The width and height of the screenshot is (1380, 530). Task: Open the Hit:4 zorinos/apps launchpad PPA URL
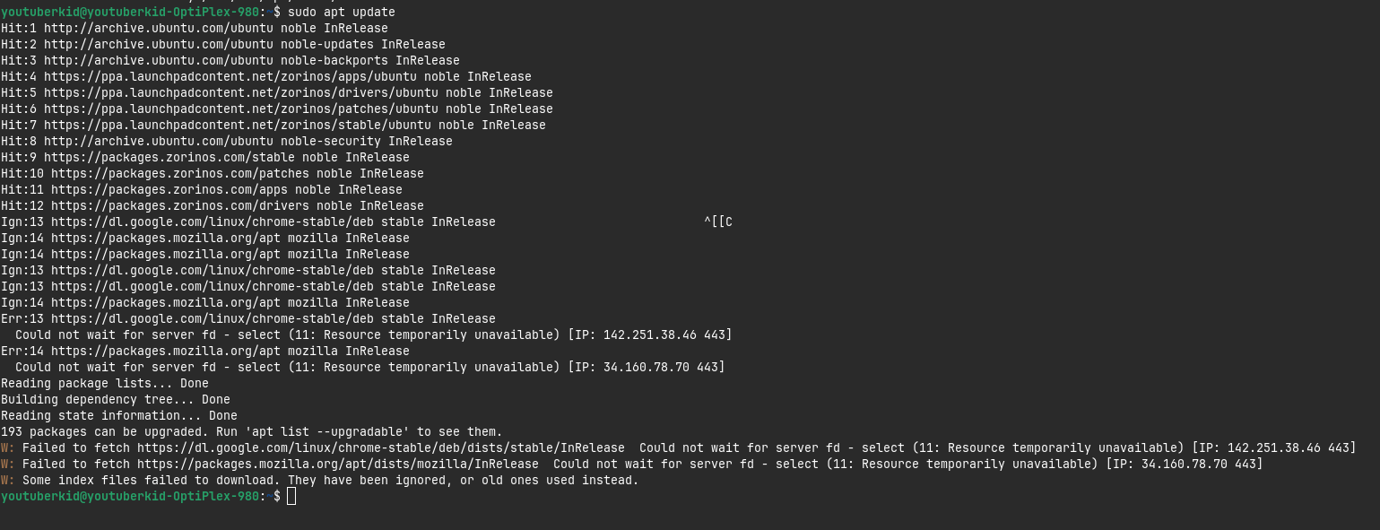[x=230, y=76]
